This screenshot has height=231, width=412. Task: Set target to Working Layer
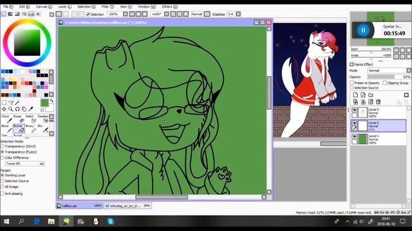3,175
